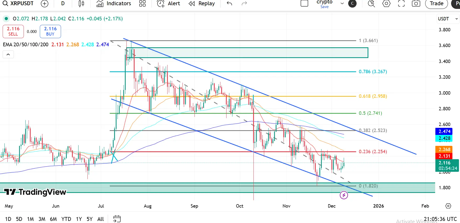The image size is (460, 223).
Task: Redo the last undone action
Action: 244,3
